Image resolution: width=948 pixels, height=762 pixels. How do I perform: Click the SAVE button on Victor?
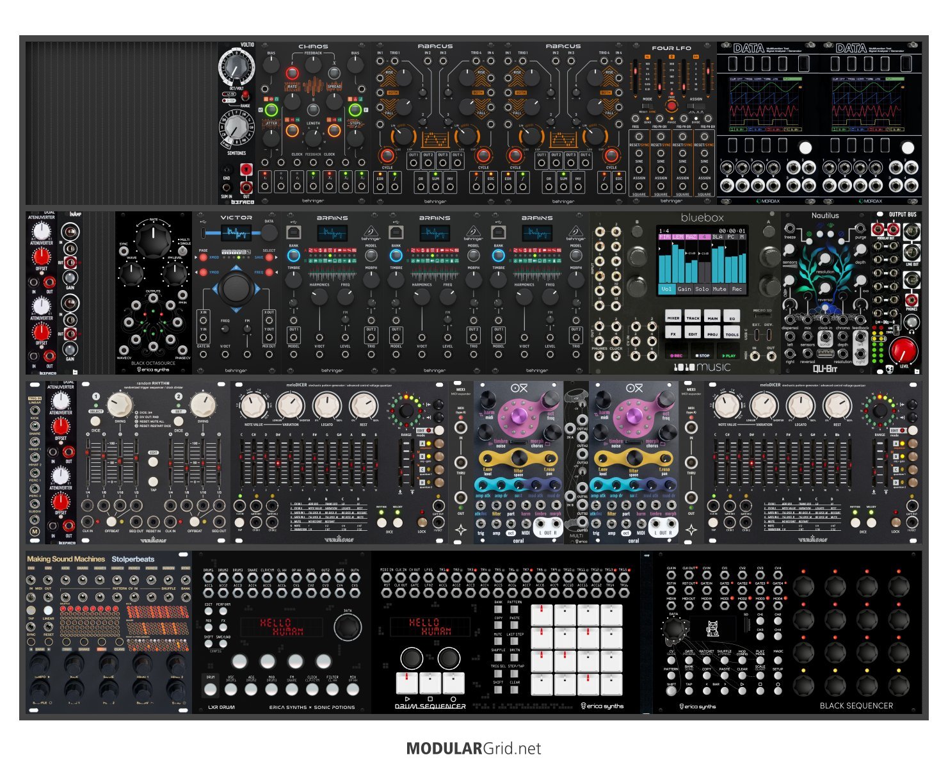[x=269, y=257]
